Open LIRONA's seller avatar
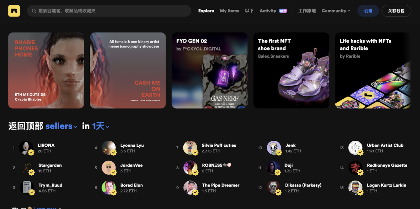Screen dimensions: 420x209 [x=26, y=148]
